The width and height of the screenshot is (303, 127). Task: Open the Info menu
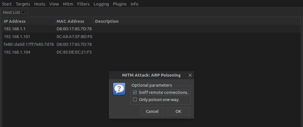click(x=134, y=4)
